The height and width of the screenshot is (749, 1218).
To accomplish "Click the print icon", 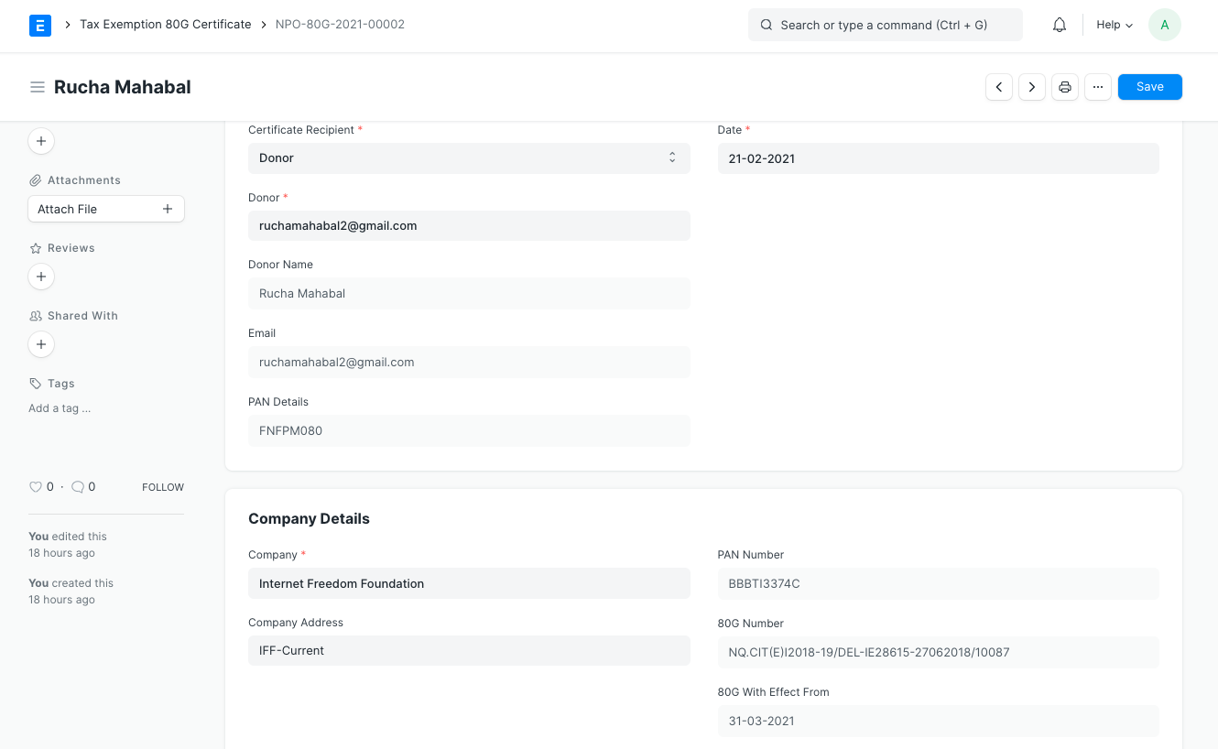I will click(1065, 87).
